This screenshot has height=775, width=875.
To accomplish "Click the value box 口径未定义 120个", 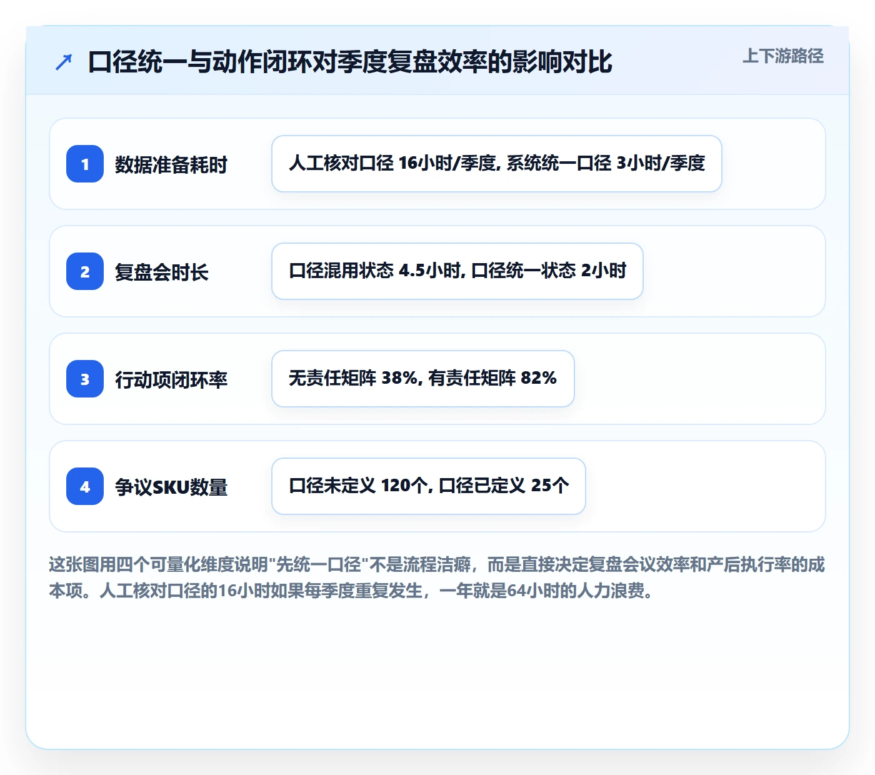I will 429,486.
